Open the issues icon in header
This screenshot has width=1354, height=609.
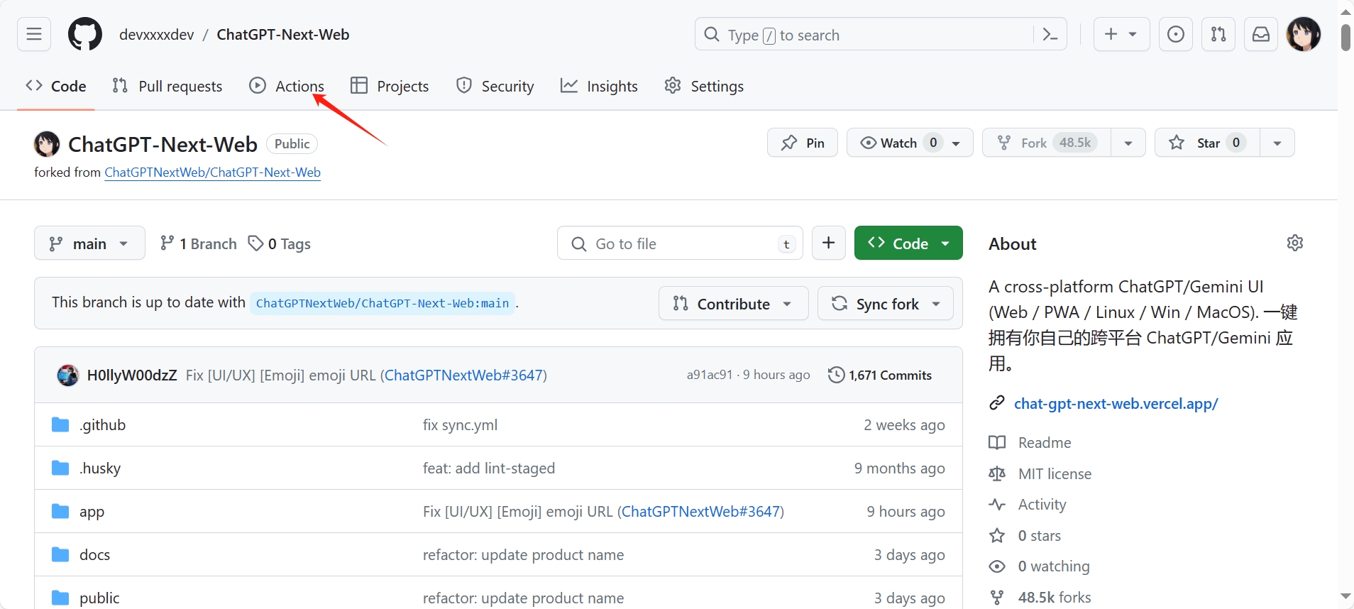point(1176,34)
